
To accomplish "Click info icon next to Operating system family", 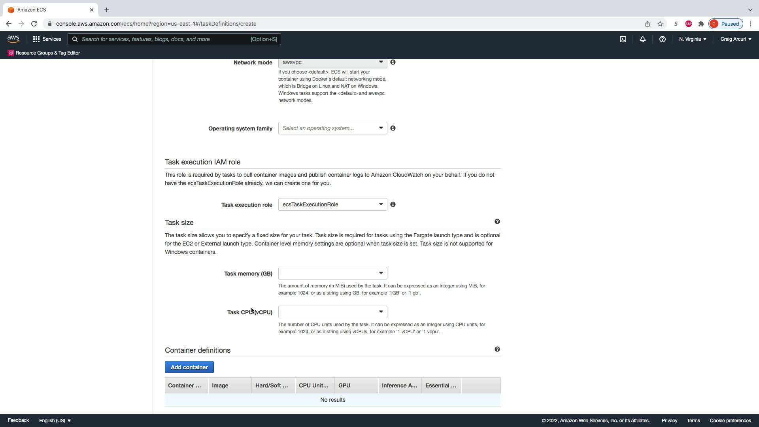I will pos(393,128).
